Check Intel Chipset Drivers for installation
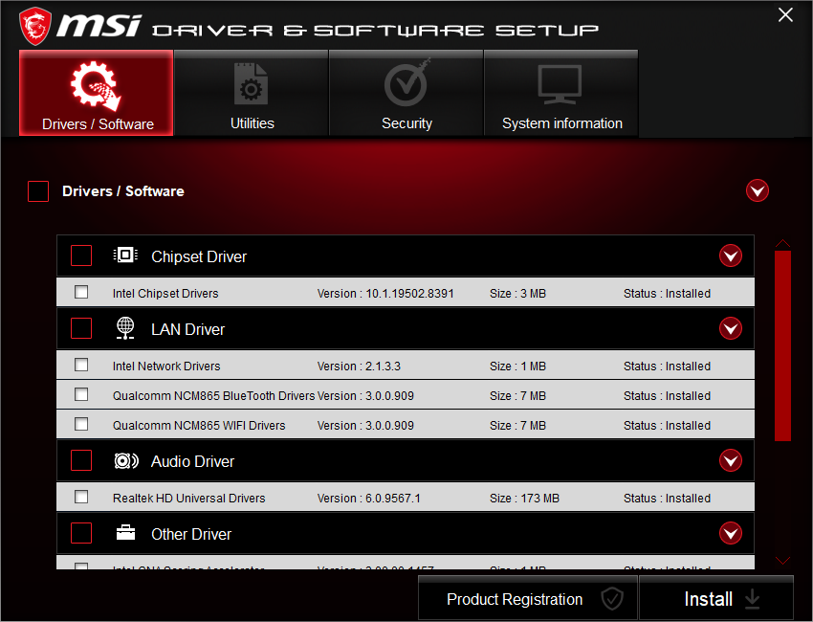Screen dimensions: 813x622 (x=81, y=292)
